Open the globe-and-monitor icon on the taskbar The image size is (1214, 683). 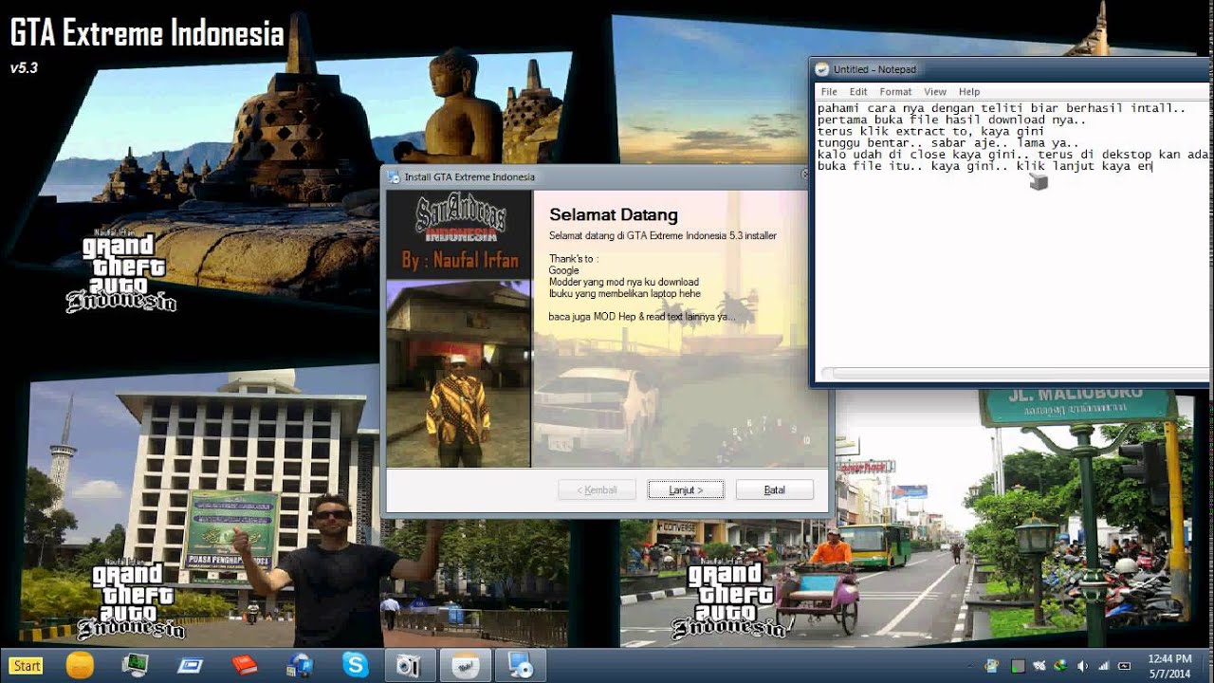pyautogui.click(x=300, y=665)
